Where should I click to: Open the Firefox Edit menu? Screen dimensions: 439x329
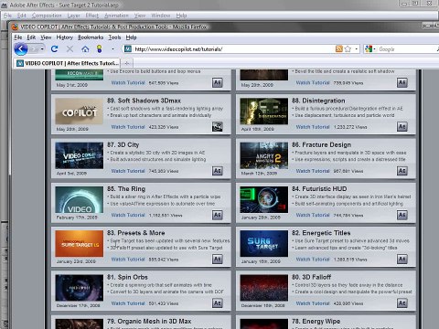[x=31, y=37]
